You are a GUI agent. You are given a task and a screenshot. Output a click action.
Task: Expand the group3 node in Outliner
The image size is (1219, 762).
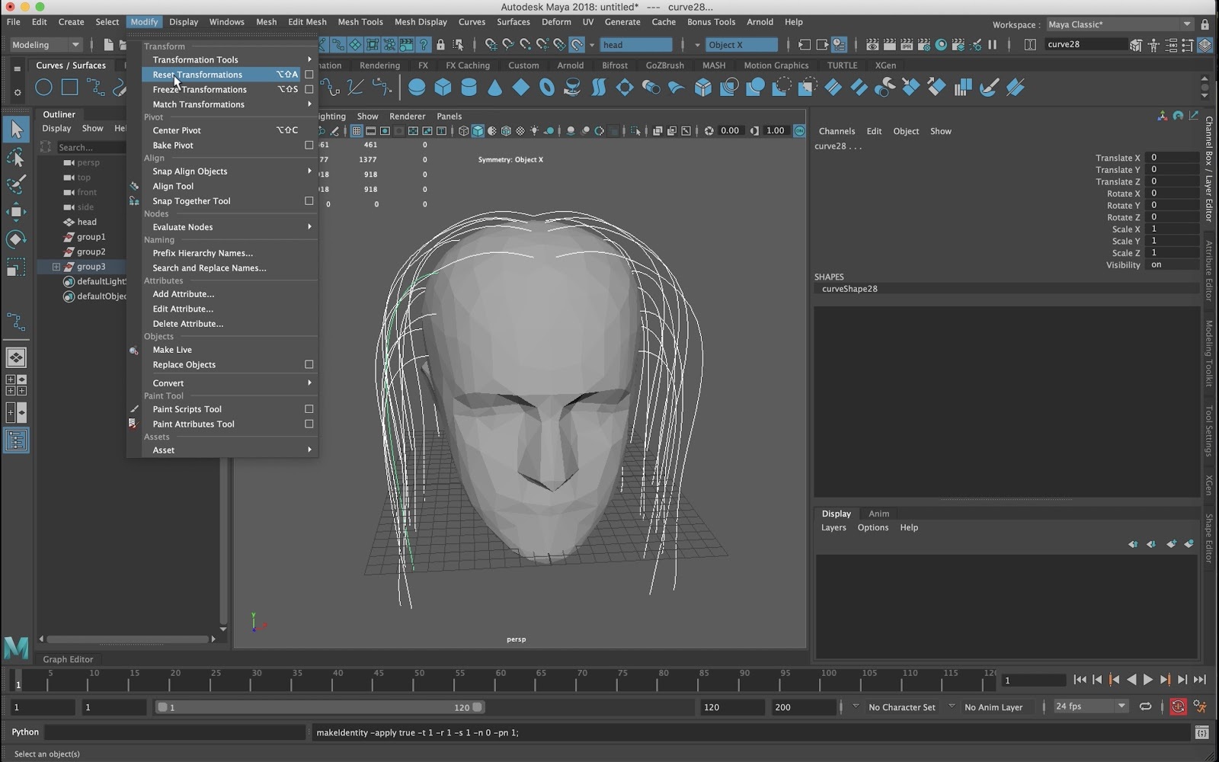pos(56,267)
